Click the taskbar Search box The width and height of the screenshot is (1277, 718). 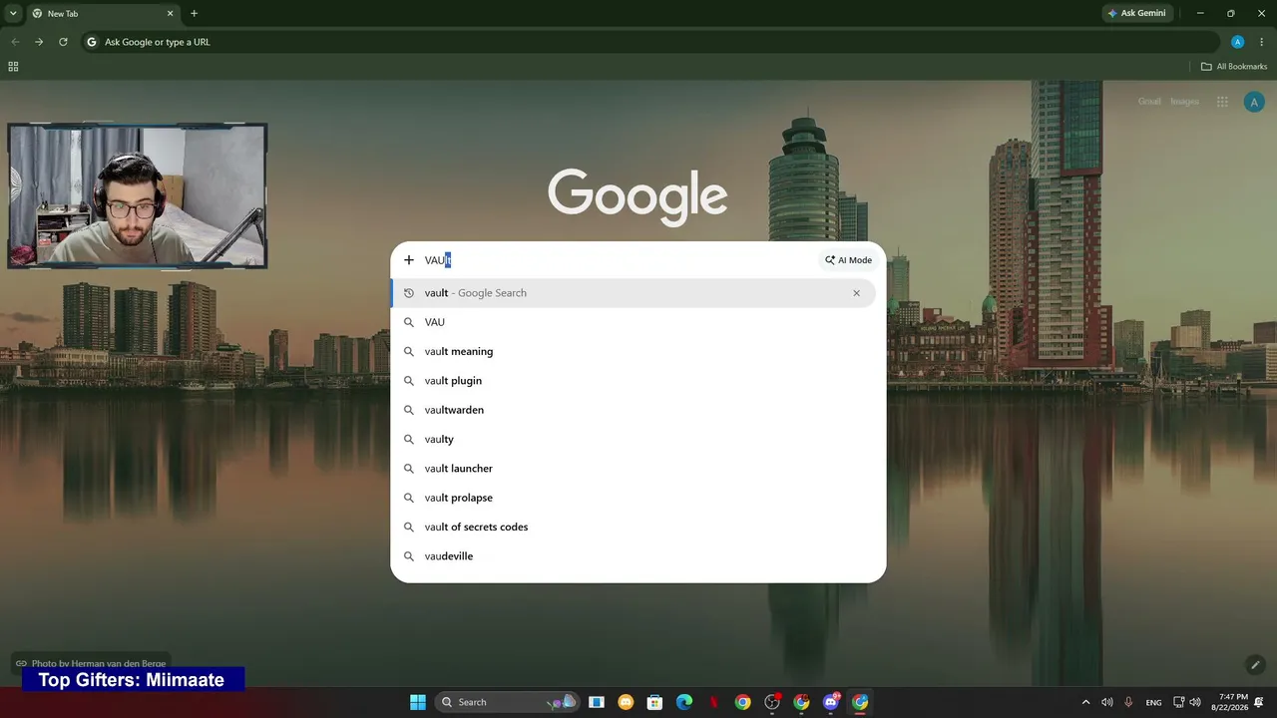(x=509, y=702)
